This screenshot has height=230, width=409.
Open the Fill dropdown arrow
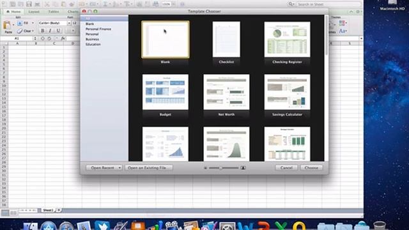point(33,23)
